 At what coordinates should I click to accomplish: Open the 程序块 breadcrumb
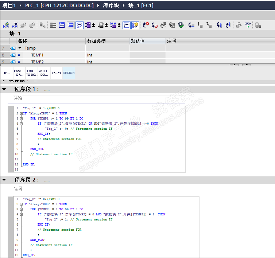111,5
